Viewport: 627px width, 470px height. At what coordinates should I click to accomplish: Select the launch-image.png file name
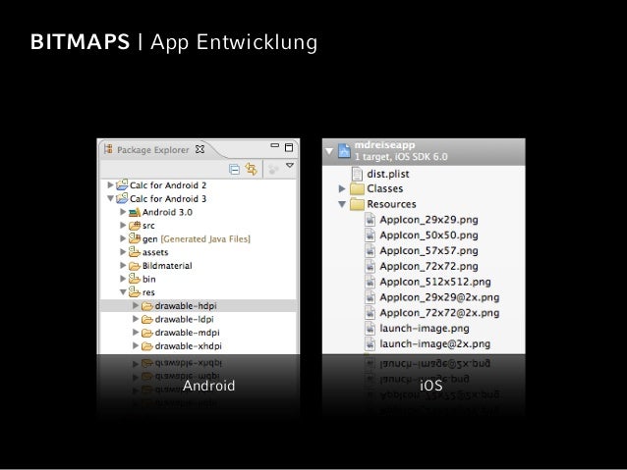coord(425,329)
